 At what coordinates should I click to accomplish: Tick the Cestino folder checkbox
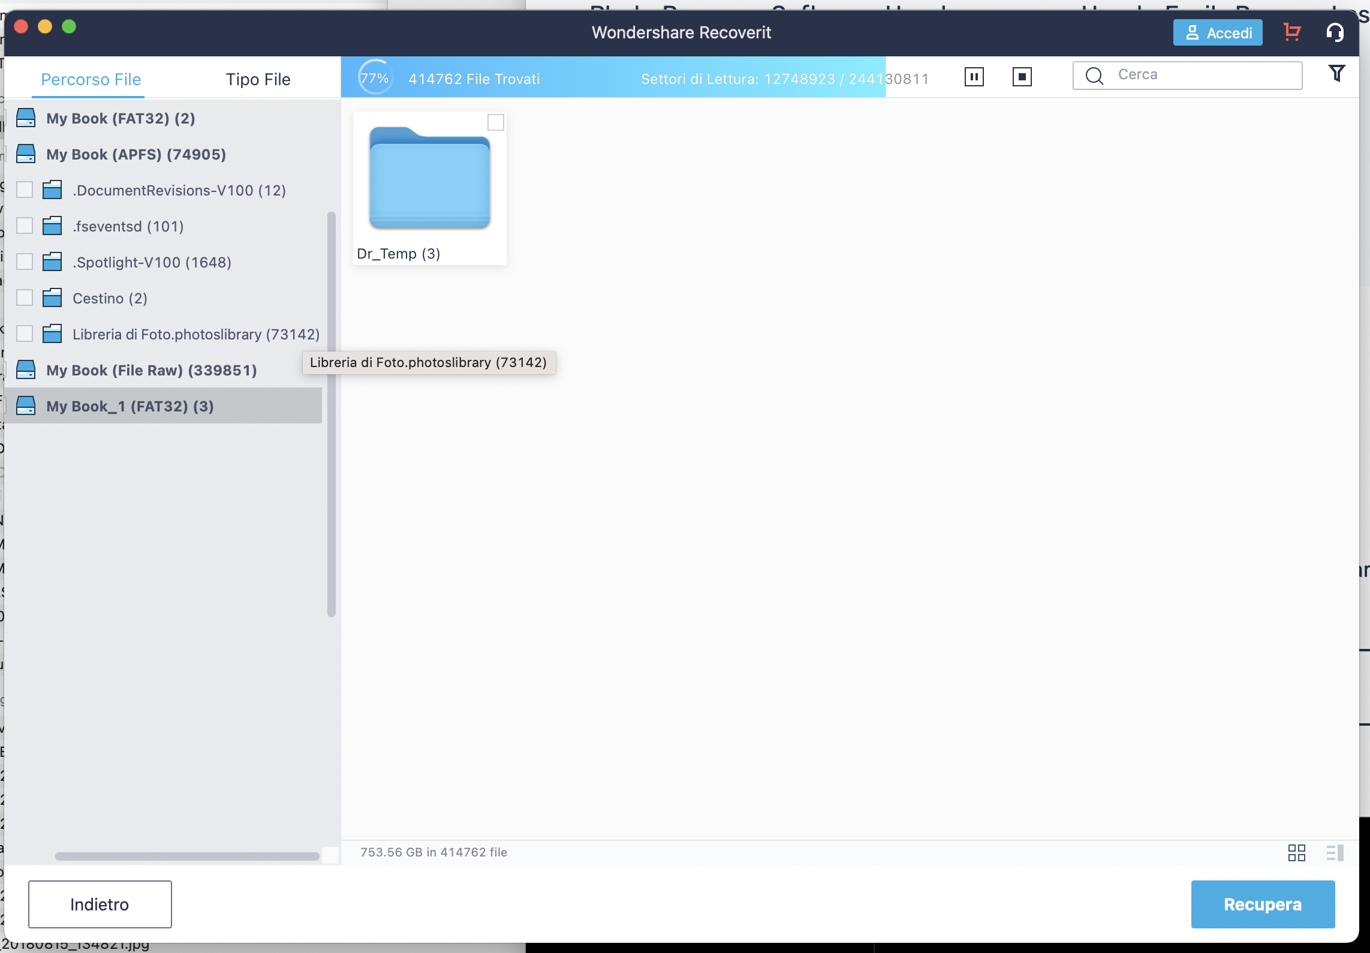(25, 298)
